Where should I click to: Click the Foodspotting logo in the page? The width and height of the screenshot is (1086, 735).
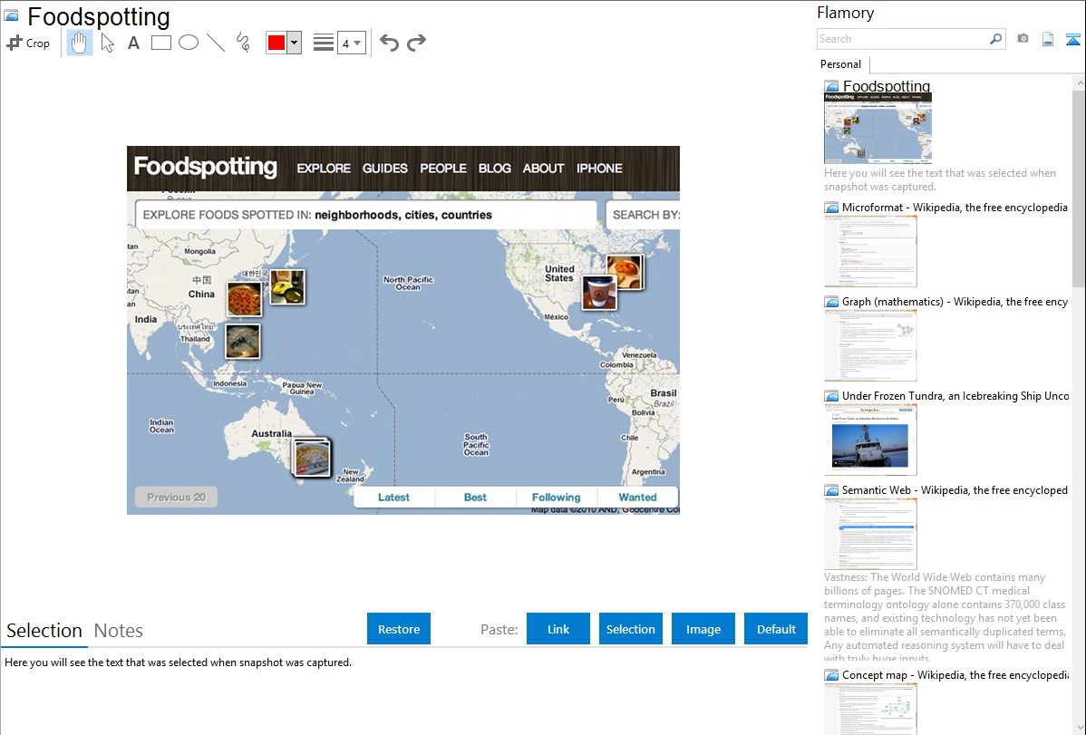(205, 167)
